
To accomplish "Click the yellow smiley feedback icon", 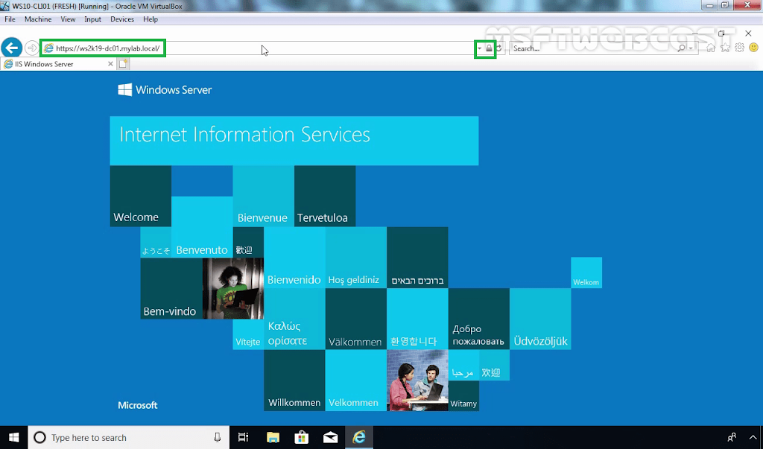I will (x=754, y=48).
